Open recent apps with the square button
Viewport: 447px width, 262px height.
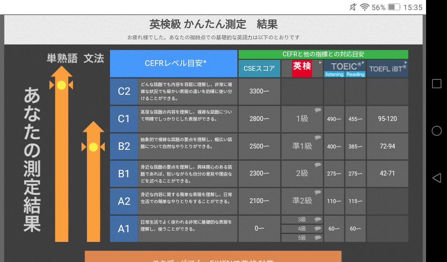point(436,84)
